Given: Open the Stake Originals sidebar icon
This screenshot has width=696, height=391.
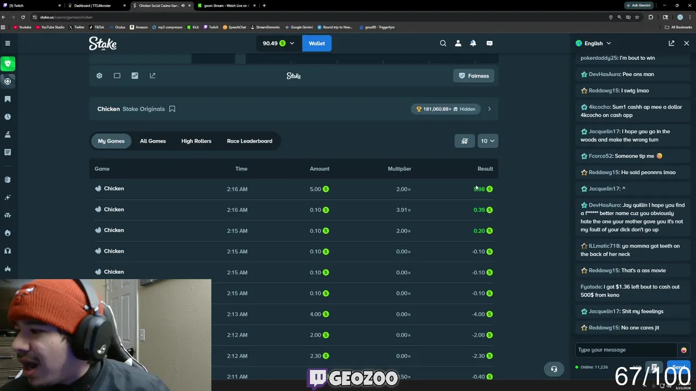Looking at the screenshot, I should (x=8, y=180).
